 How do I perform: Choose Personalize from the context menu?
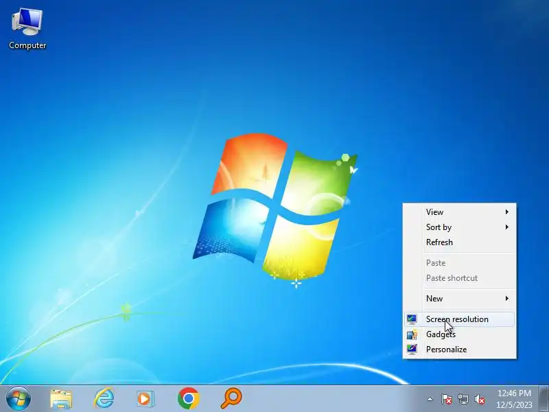tap(460, 350)
